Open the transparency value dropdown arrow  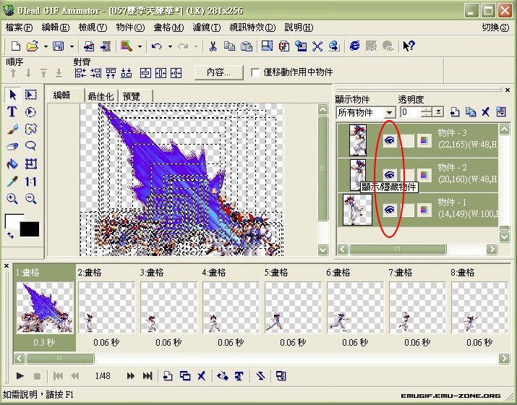click(438, 113)
